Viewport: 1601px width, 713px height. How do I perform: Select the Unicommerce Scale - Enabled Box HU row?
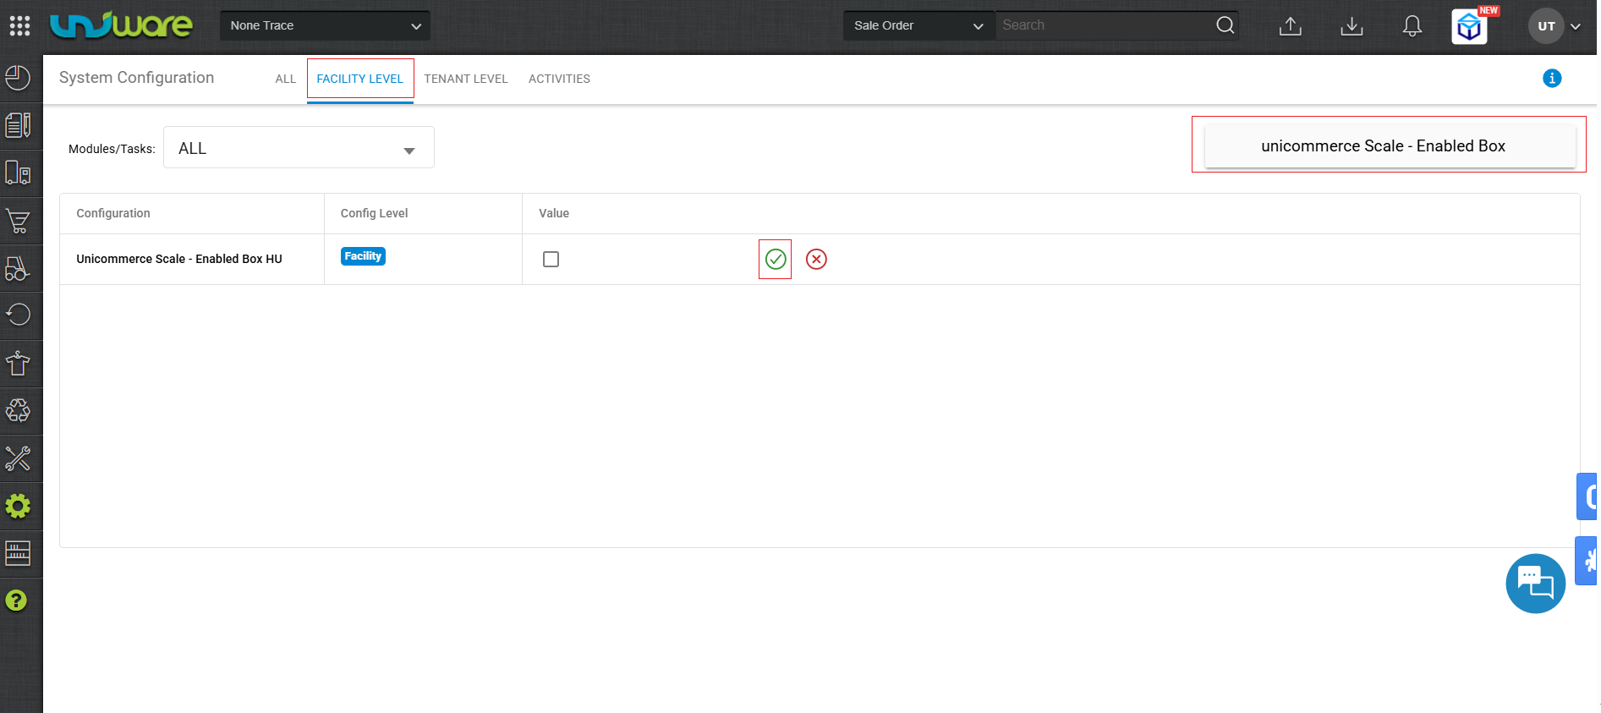(820, 259)
